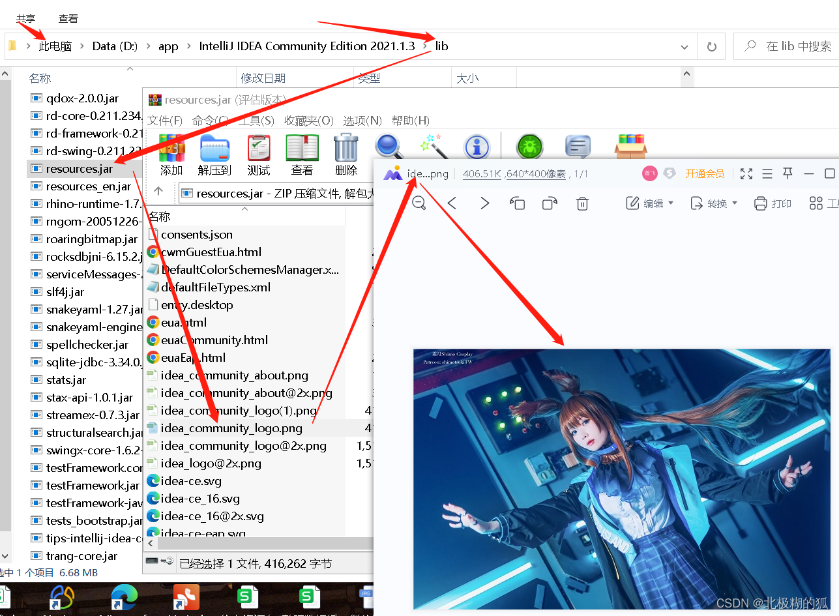Image resolution: width=839 pixels, height=616 pixels.
Task: Click the WinRAR green bug virus-scan icon
Action: 530,147
